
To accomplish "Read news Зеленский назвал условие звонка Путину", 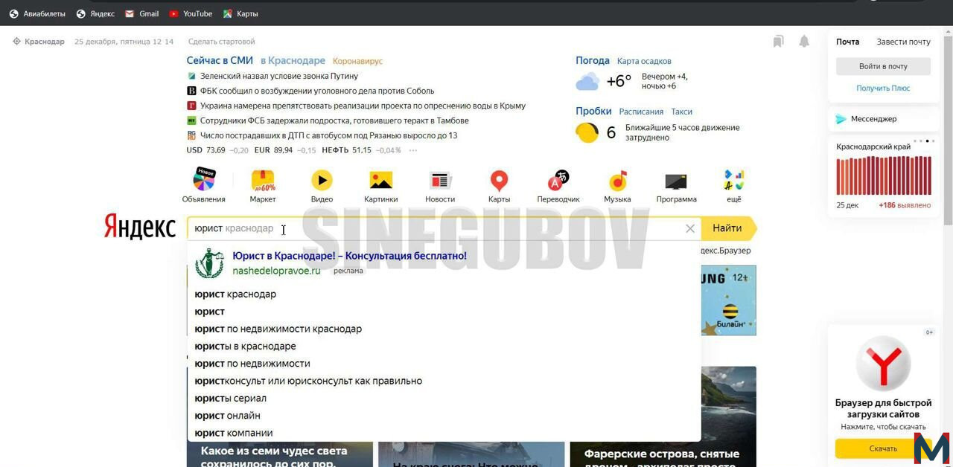I will pos(279,76).
